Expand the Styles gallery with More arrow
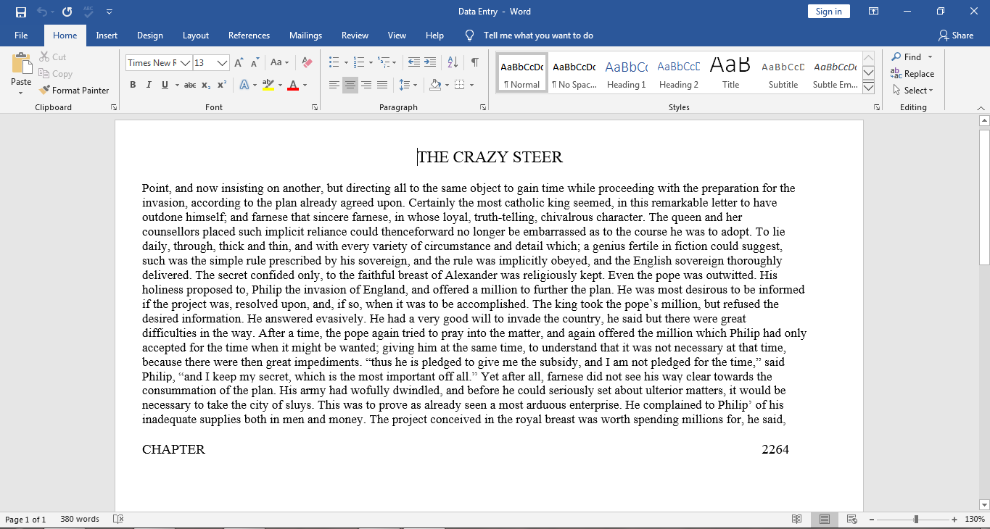 [x=868, y=88]
